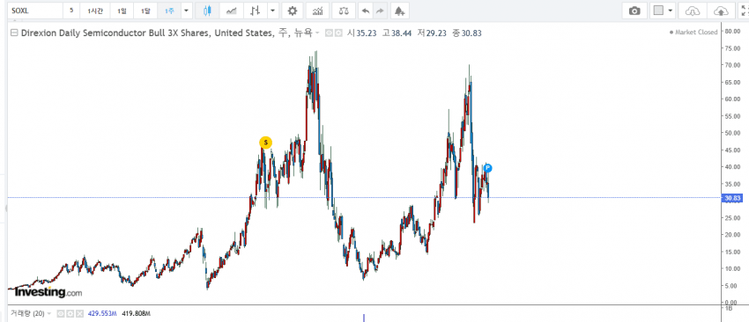
Task: Select the 1시간 hourly interval
Action: click(x=95, y=11)
